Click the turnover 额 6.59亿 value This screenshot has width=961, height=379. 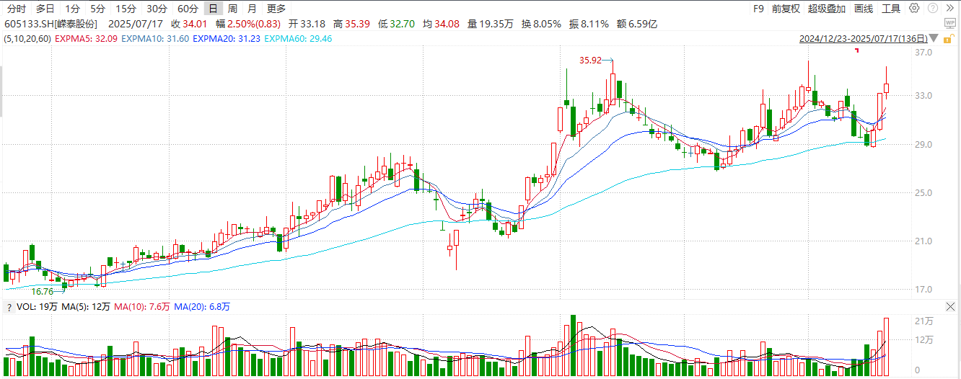click(636, 24)
